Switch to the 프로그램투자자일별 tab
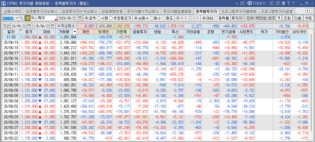 (277, 11)
